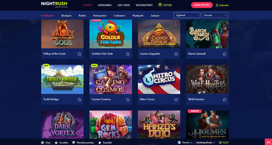Mark Nitro Circus as favorite
Screen dimensions: 272x145
point(176,99)
